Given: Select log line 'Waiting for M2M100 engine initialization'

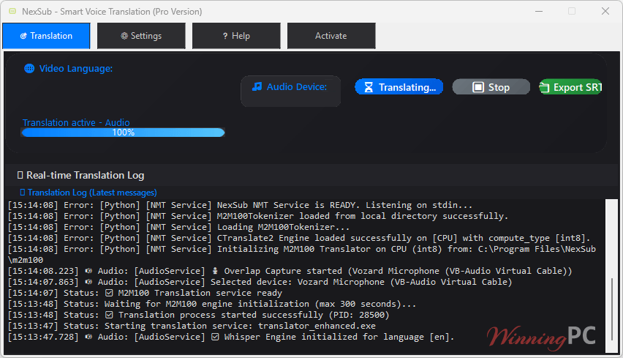Looking at the screenshot, I should (212, 304).
